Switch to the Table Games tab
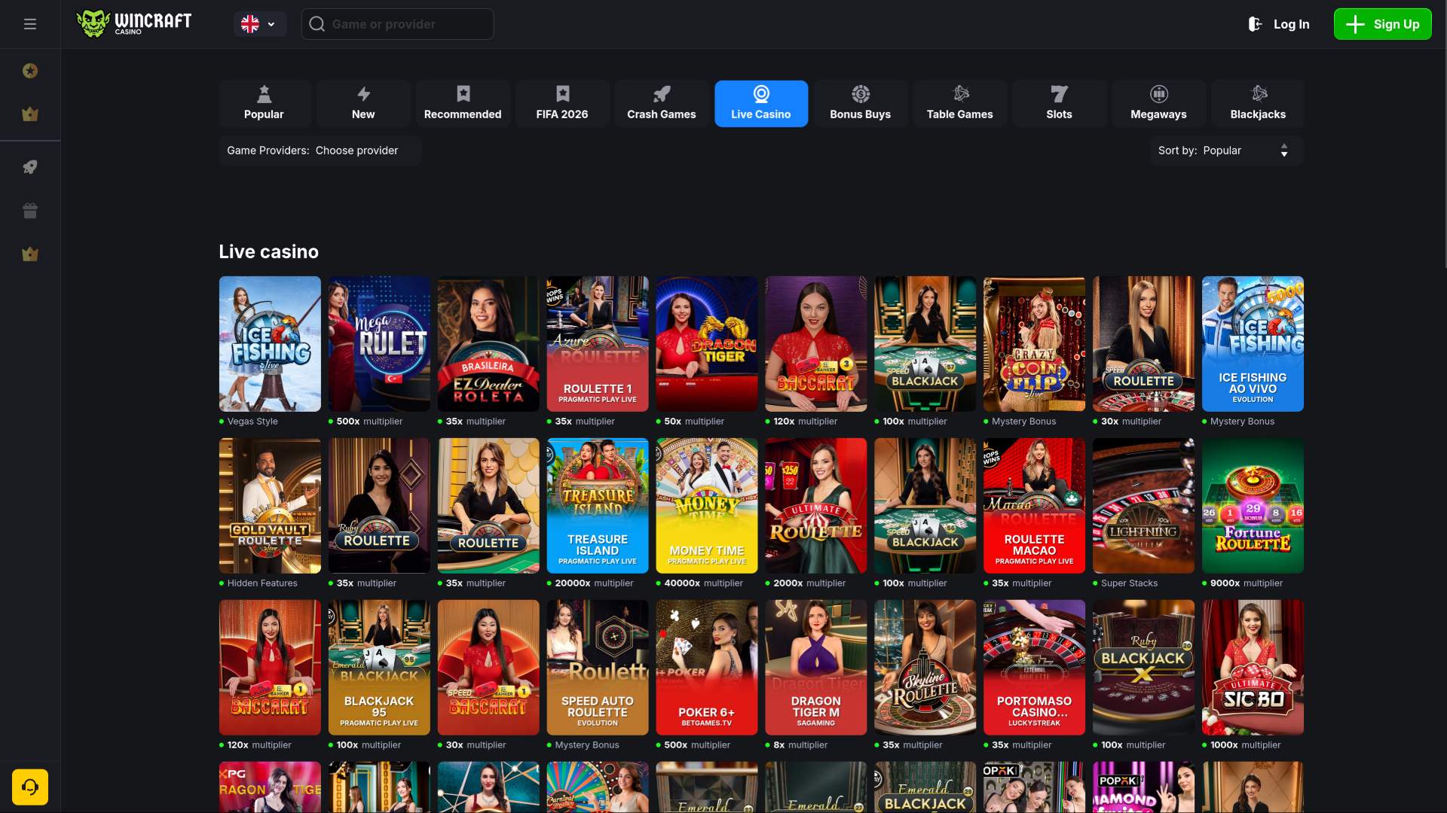1447x813 pixels. click(x=960, y=104)
